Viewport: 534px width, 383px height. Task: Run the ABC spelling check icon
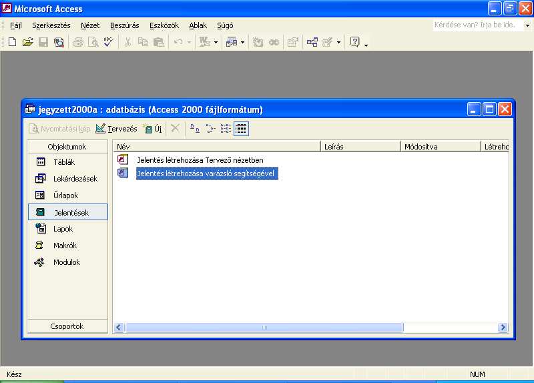click(x=108, y=42)
